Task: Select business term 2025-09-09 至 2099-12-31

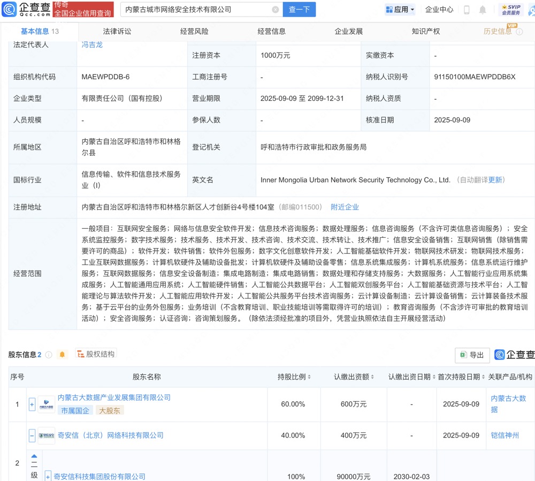Action: [302, 99]
